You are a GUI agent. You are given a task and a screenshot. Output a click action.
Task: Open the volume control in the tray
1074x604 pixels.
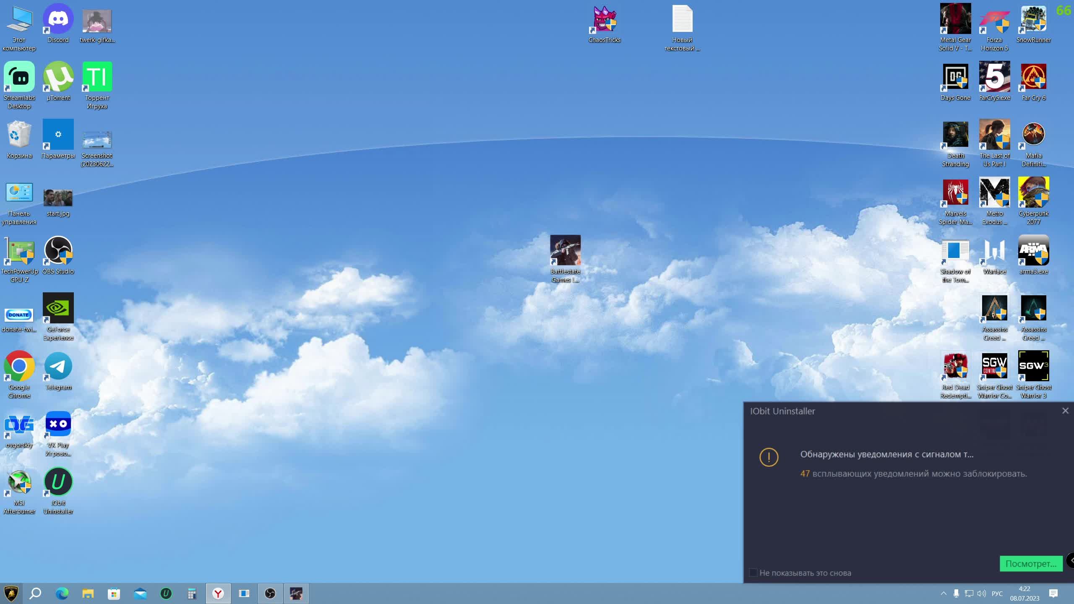point(981,594)
